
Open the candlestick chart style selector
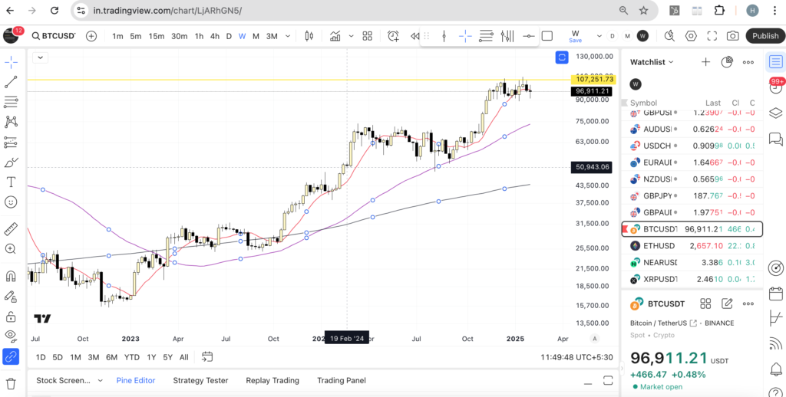(309, 36)
